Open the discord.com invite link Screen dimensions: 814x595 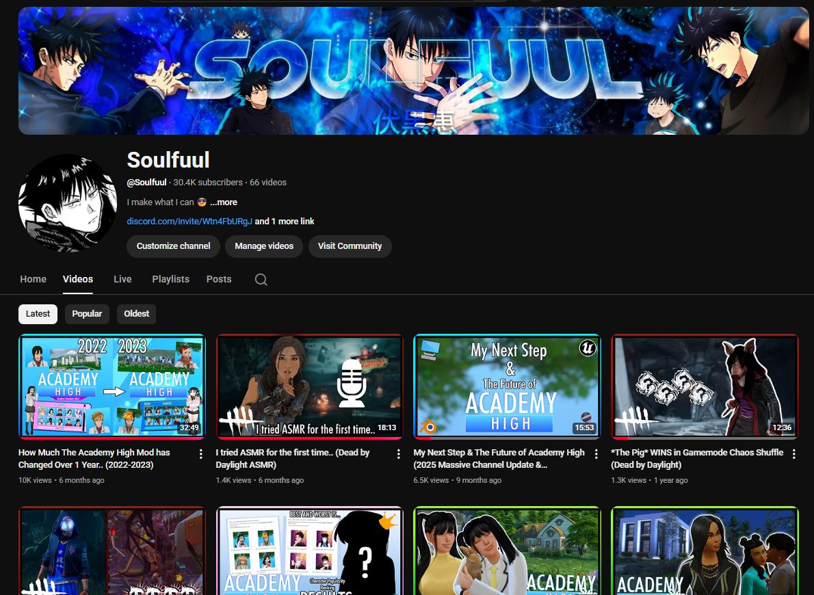point(189,221)
